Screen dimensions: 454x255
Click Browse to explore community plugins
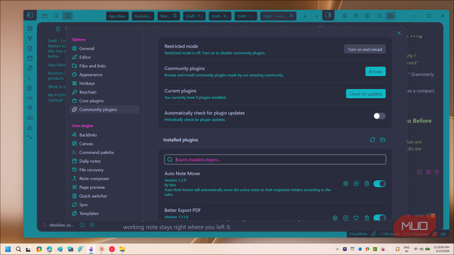pyautogui.click(x=375, y=72)
